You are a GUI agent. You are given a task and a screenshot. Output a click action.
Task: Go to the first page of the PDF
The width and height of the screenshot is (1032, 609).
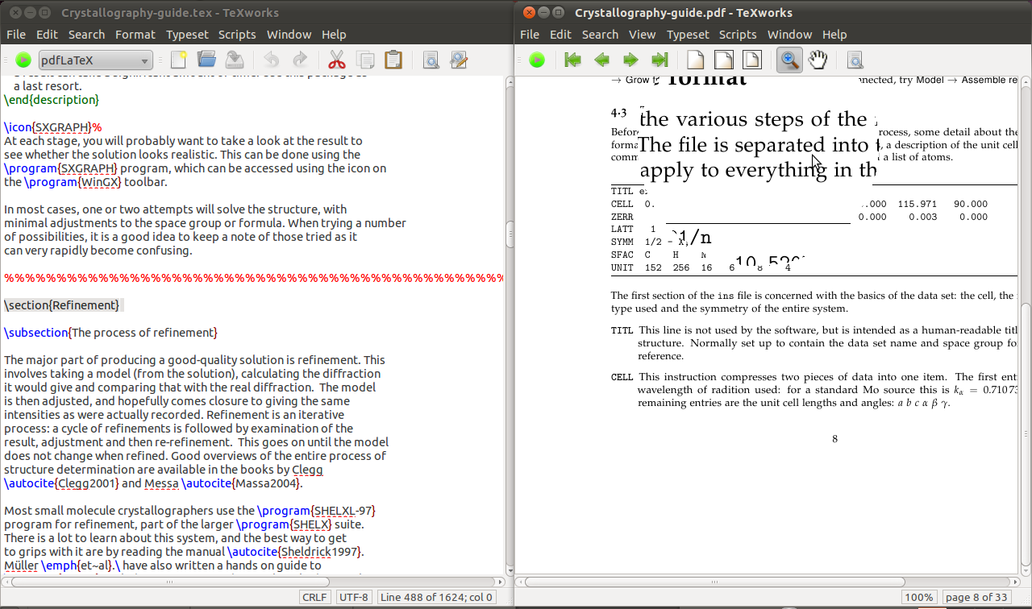573,60
